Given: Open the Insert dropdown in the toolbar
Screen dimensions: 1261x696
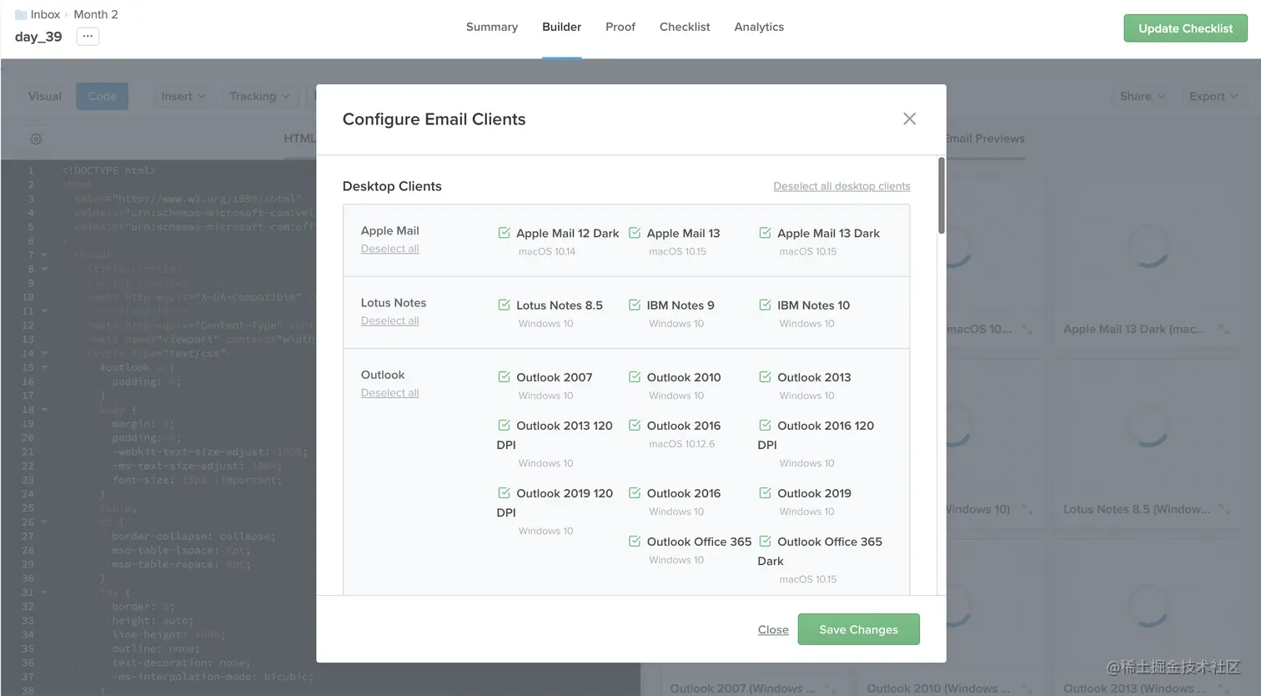Looking at the screenshot, I should pos(183,96).
